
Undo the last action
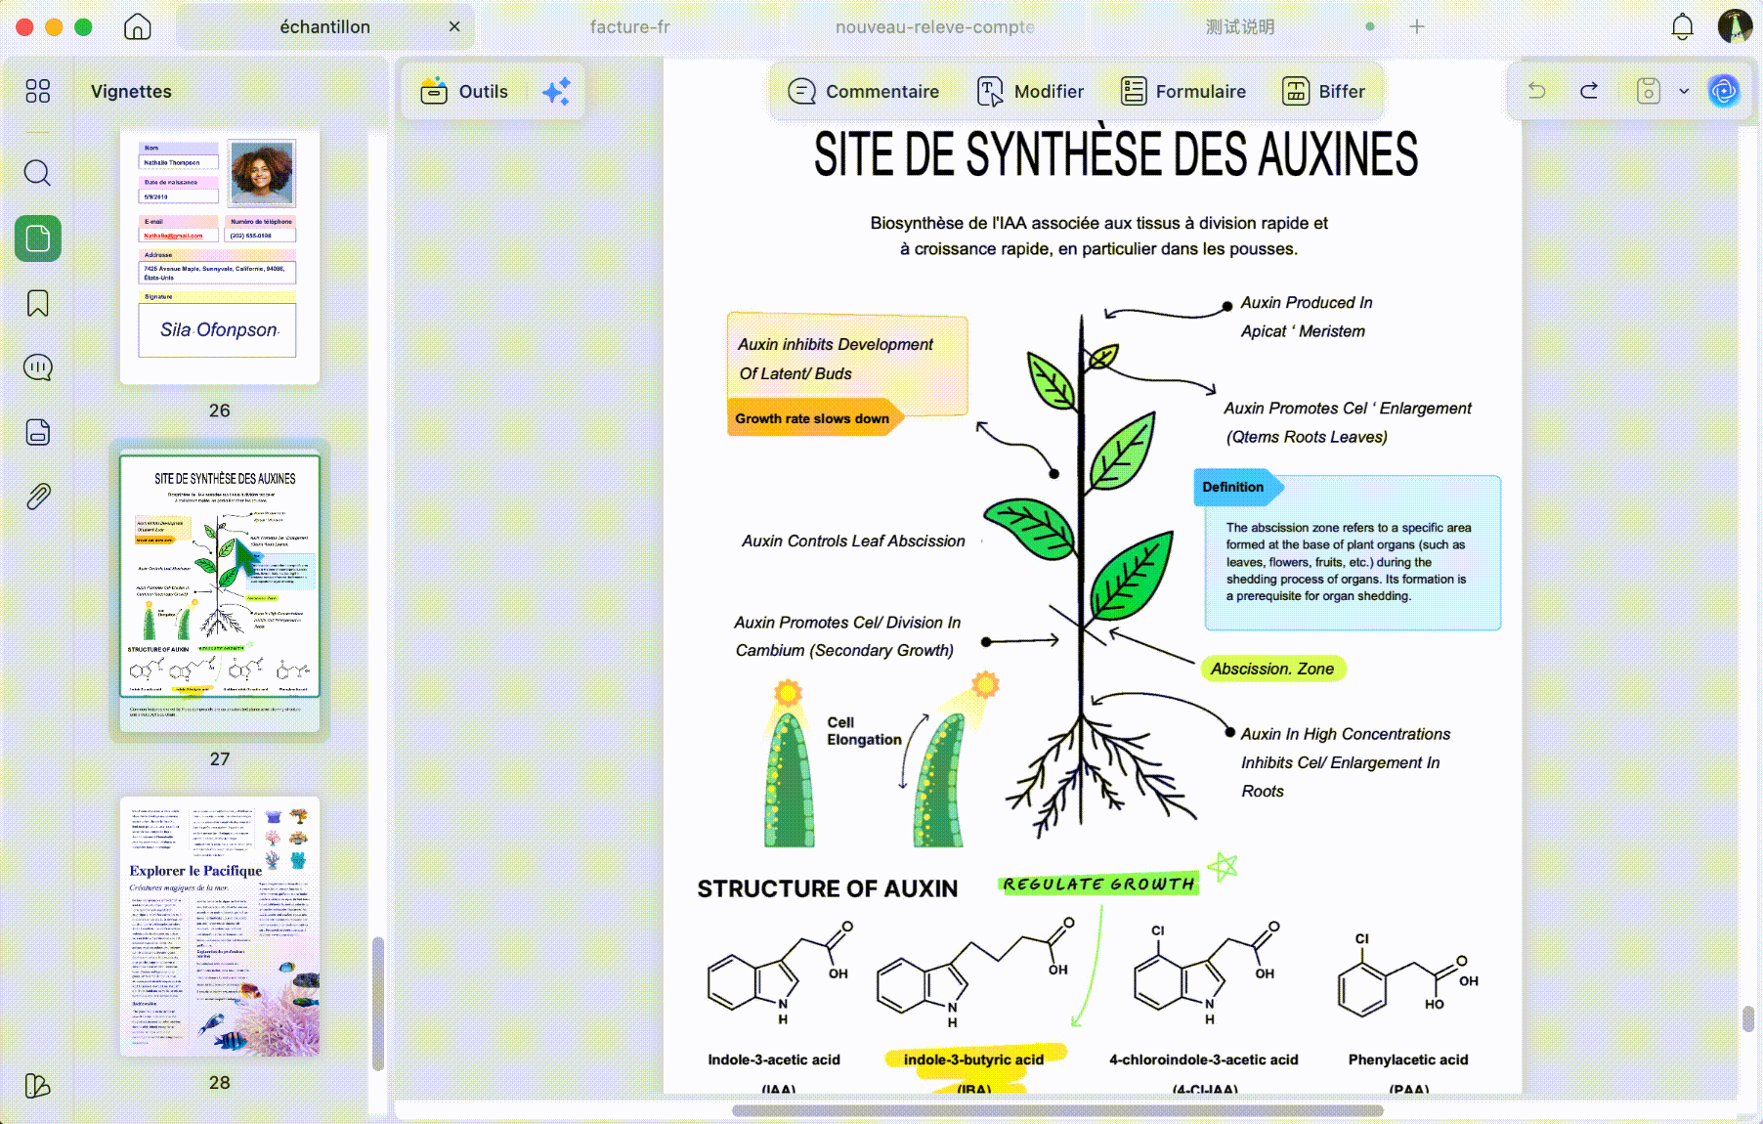point(1537,91)
